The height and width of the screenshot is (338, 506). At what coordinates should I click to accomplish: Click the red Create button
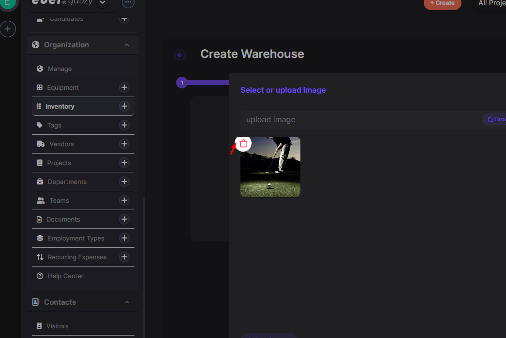[x=443, y=3]
